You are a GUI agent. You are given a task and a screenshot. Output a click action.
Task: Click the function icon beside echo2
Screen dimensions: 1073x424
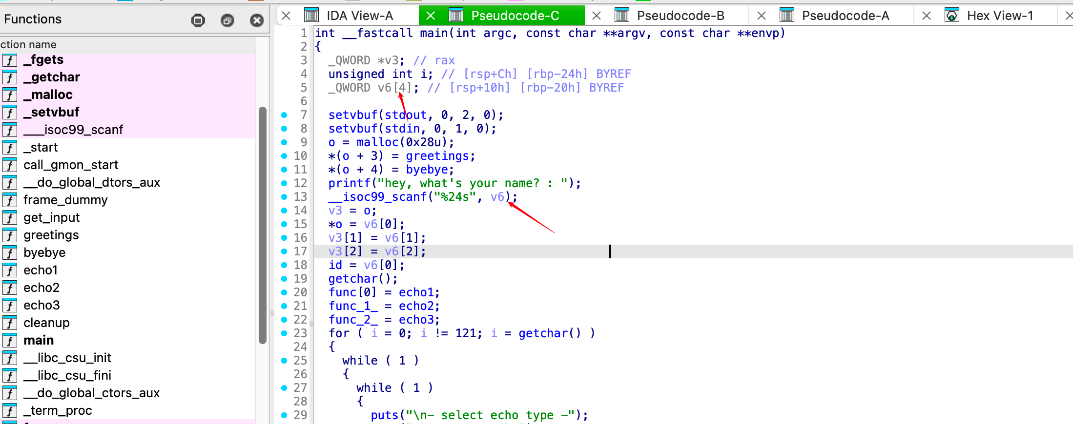(10, 288)
